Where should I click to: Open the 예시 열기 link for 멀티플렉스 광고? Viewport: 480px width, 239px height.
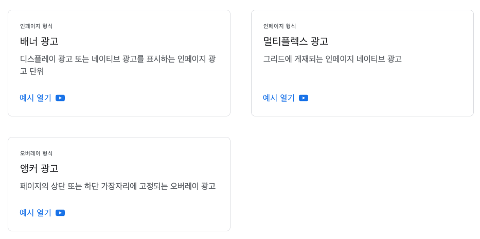pyautogui.click(x=279, y=98)
